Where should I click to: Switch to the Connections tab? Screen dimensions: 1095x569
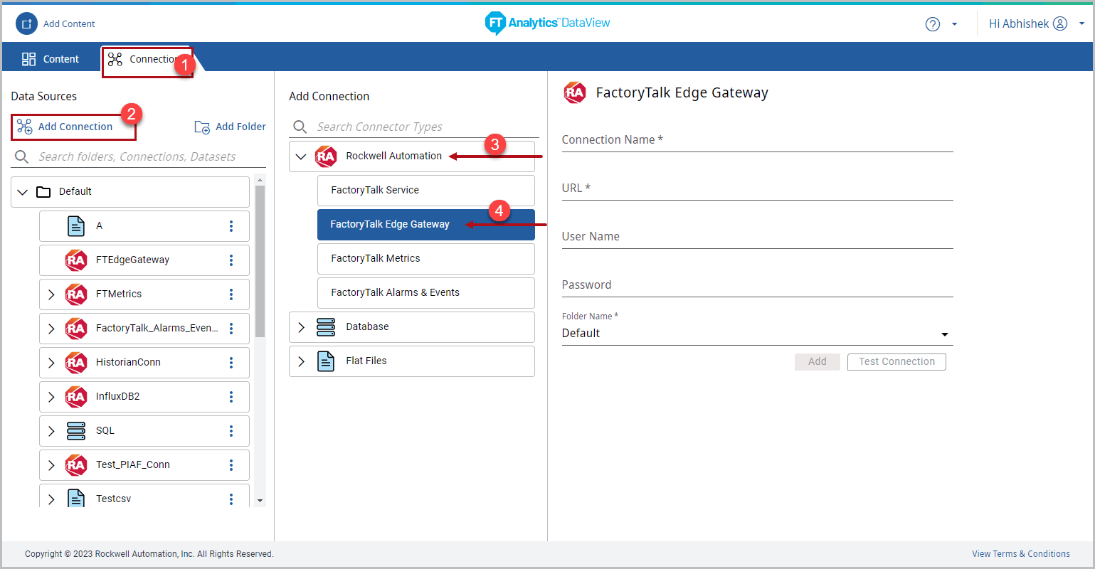[147, 60]
